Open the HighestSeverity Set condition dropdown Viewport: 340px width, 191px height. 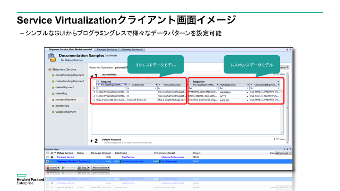(247, 88)
